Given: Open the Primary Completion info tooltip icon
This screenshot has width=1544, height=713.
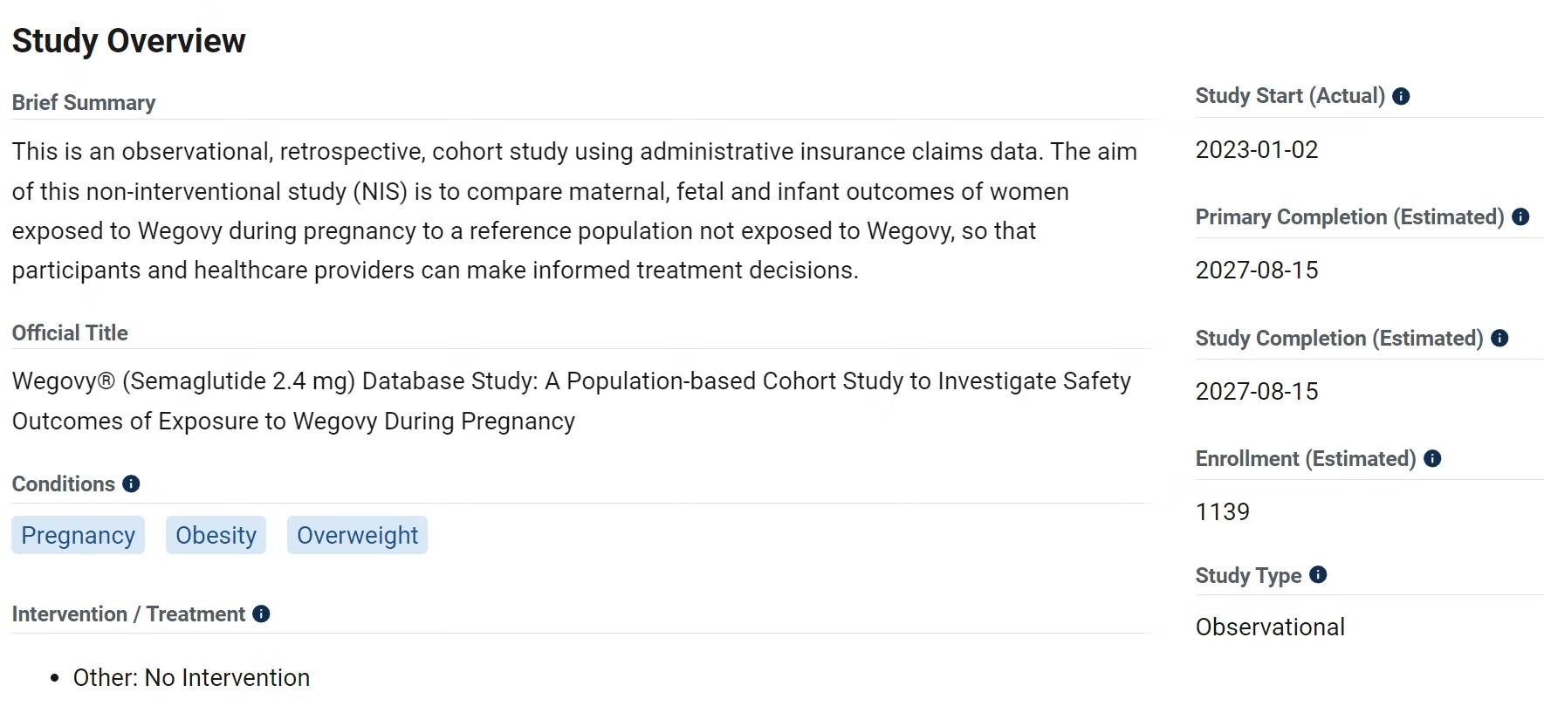Looking at the screenshot, I should [1520, 217].
